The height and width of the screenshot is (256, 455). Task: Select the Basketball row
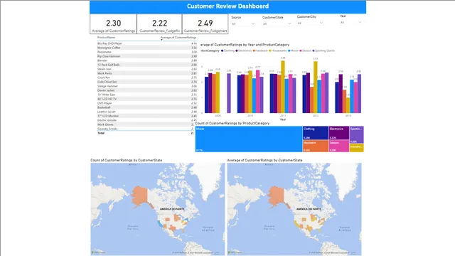[x=147, y=107]
